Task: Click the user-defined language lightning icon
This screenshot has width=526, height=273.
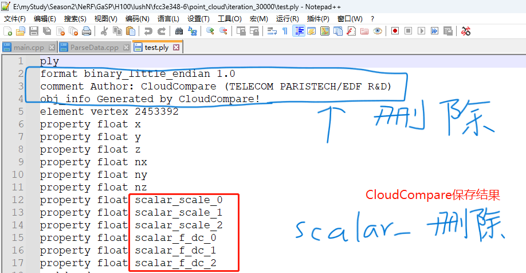Action: pos(312,31)
